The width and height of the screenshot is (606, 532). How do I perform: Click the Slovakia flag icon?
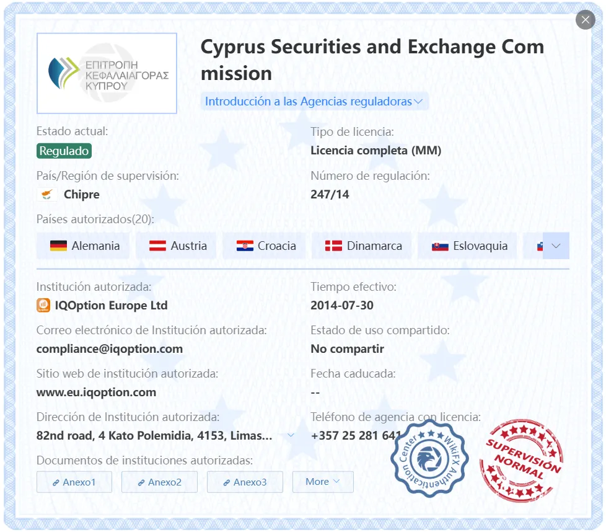pyautogui.click(x=440, y=246)
